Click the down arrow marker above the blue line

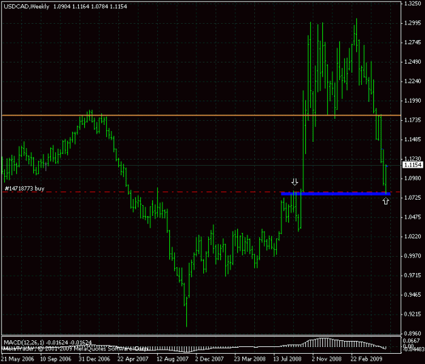pyautogui.click(x=294, y=182)
